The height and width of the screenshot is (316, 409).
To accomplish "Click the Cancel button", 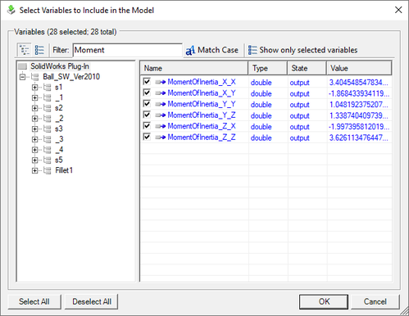I will point(375,301).
